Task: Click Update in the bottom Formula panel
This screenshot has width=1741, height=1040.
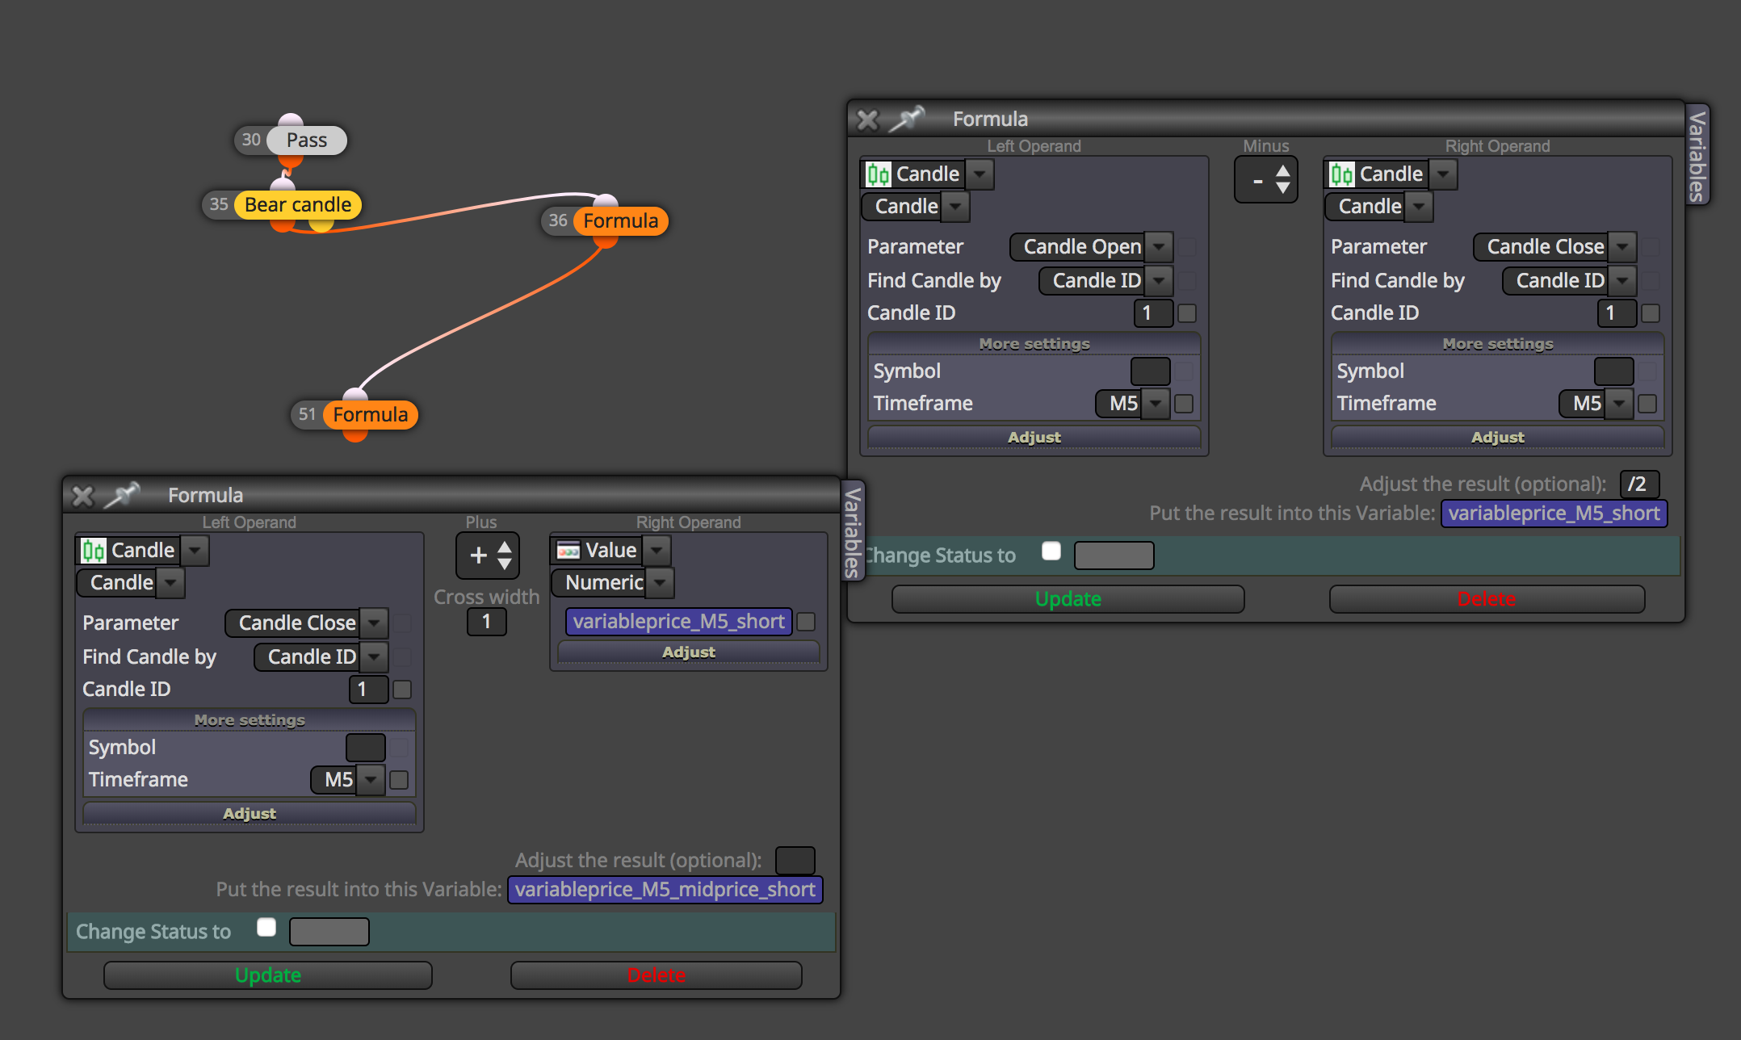Action: (x=267, y=975)
